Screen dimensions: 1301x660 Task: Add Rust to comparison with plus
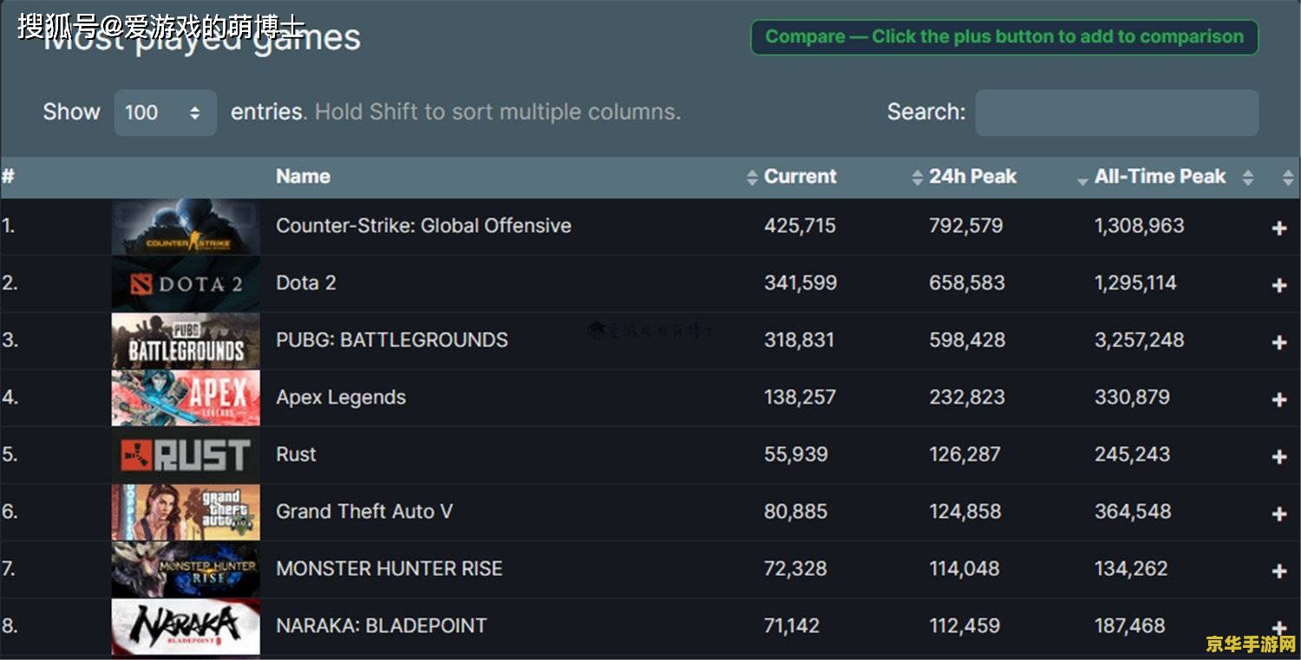coord(1278,457)
